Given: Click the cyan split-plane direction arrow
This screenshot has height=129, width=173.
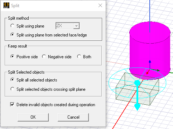Looking at the screenshot, I should (137, 95).
